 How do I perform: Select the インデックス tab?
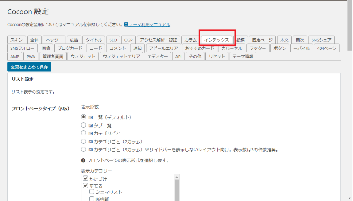pos(216,40)
